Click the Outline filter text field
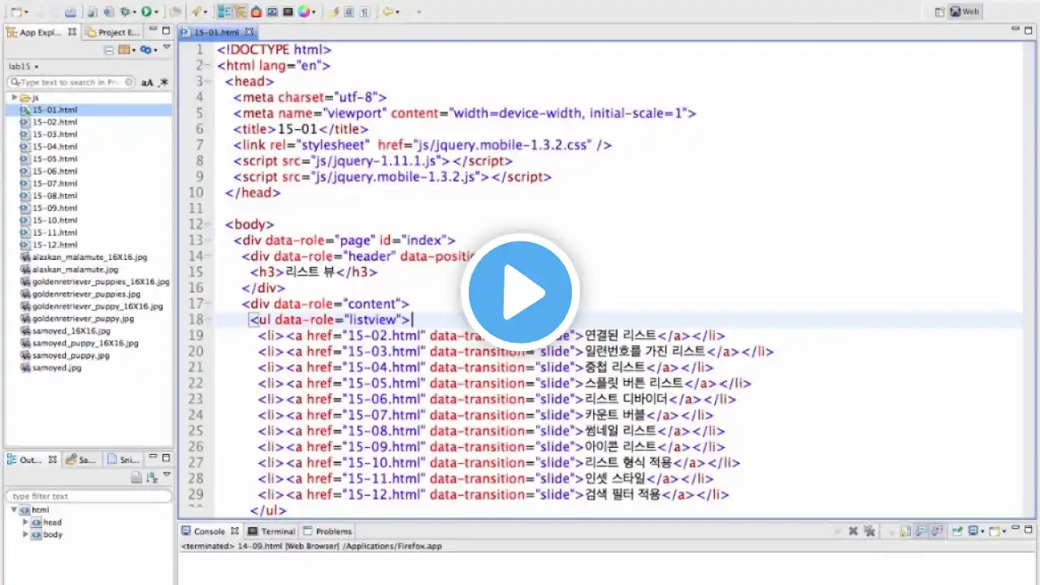Viewport: 1040px width, 585px height. tap(88, 496)
